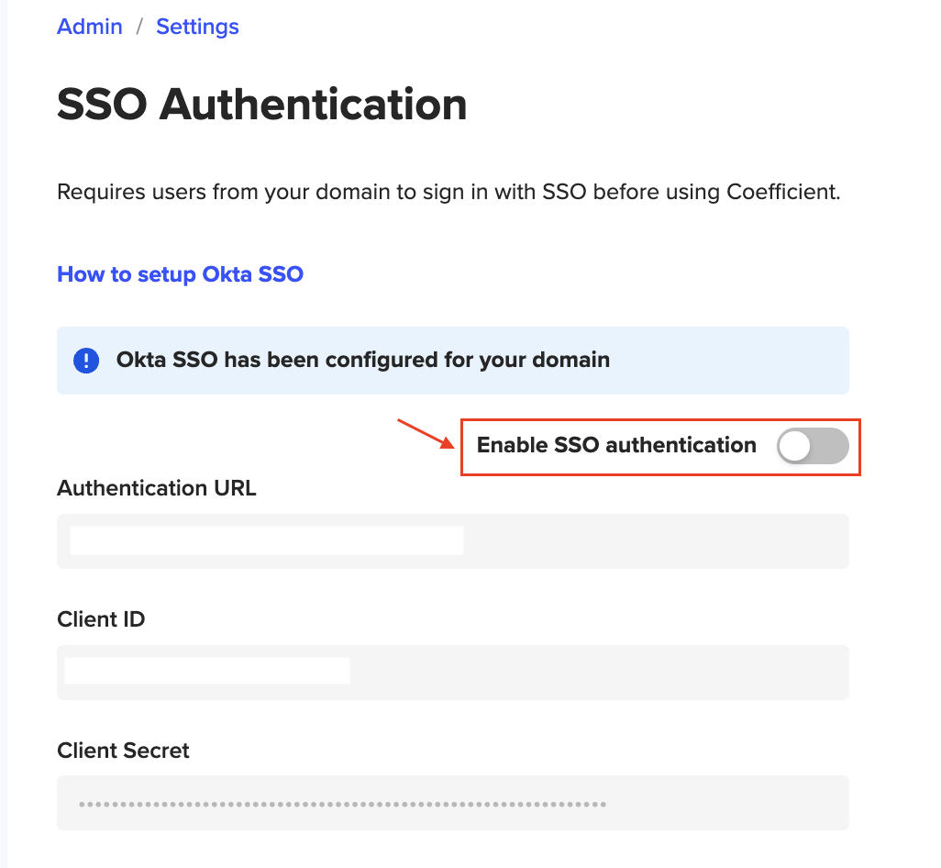Image resolution: width=941 pixels, height=868 pixels.
Task: Click the red arrow pointing at the toggle
Action: [x=426, y=433]
